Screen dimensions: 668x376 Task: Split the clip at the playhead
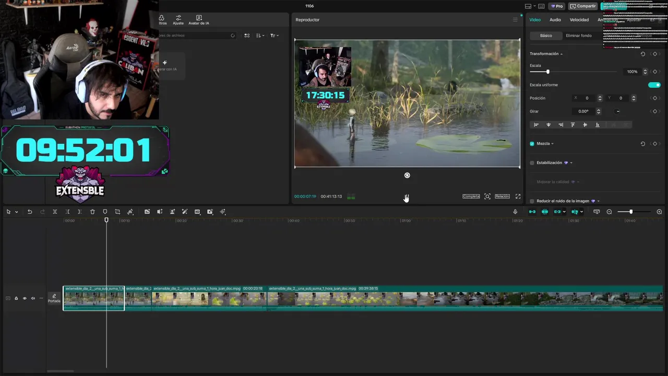point(55,211)
